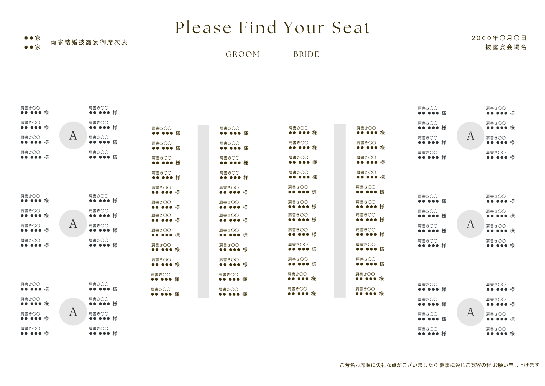Select the venue name text 披露宴会場名
Image resolution: width=545 pixels, height=386 pixels.
(506, 47)
